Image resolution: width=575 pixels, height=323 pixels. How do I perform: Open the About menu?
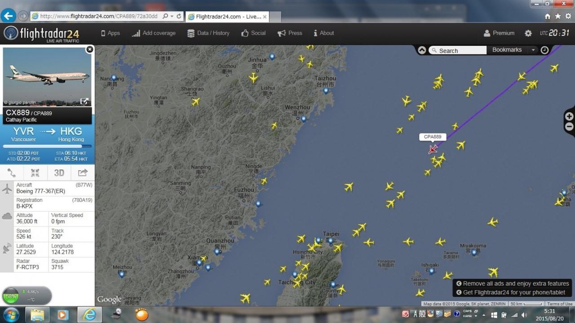click(324, 33)
